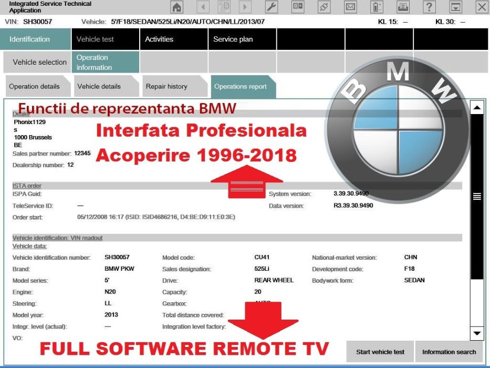This screenshot has height=368, width=490.
Task: Click the report scrollbar down arrow
Action: (x=477, y=333)
